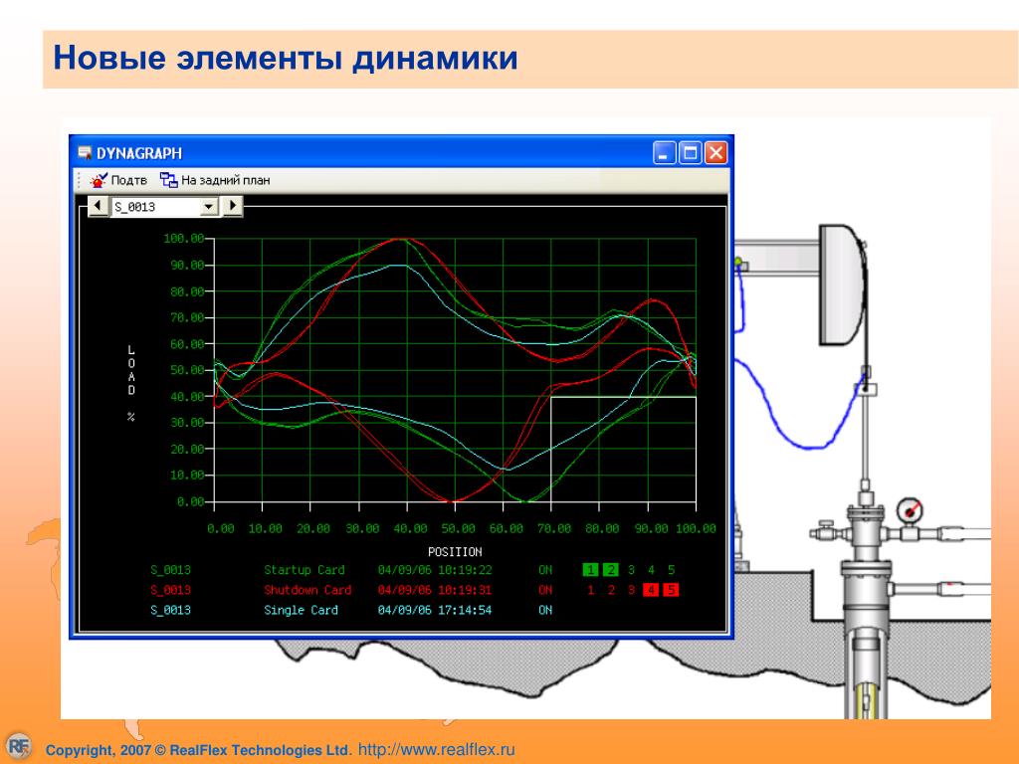Viewport: 1019px width, 764px height.
Task: Minimize the DYNAGRAPH window
Action: tap(664, 153)
